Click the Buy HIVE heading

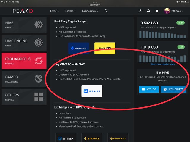click(x=162, y=72)
